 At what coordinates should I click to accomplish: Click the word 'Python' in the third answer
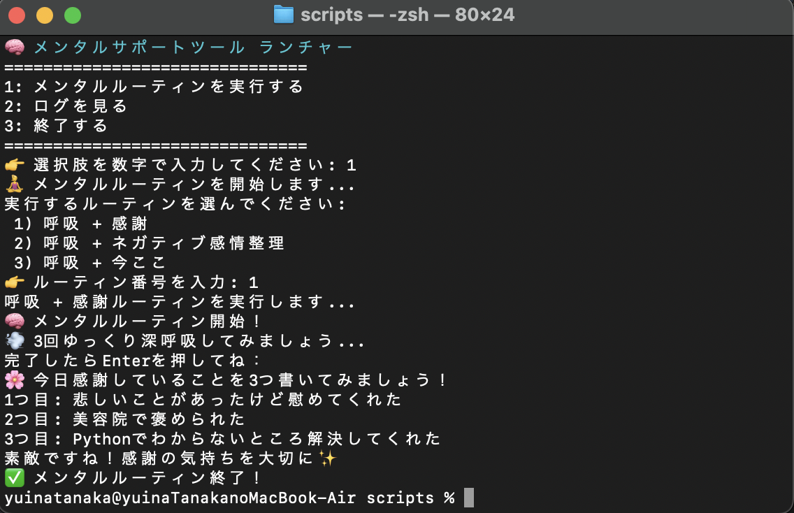pos(102,438)
